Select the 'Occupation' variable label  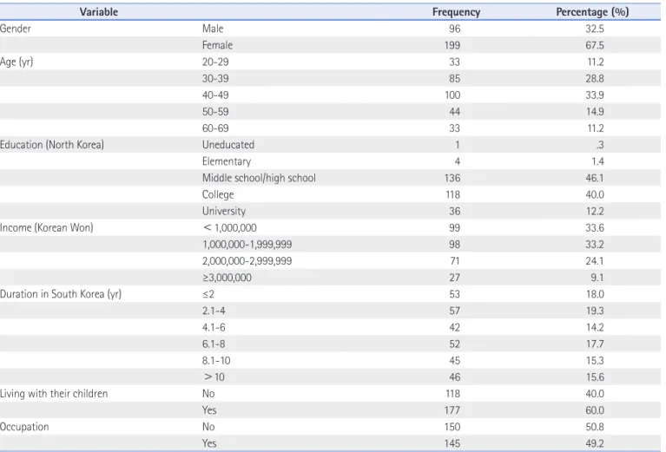click(24, 427)
